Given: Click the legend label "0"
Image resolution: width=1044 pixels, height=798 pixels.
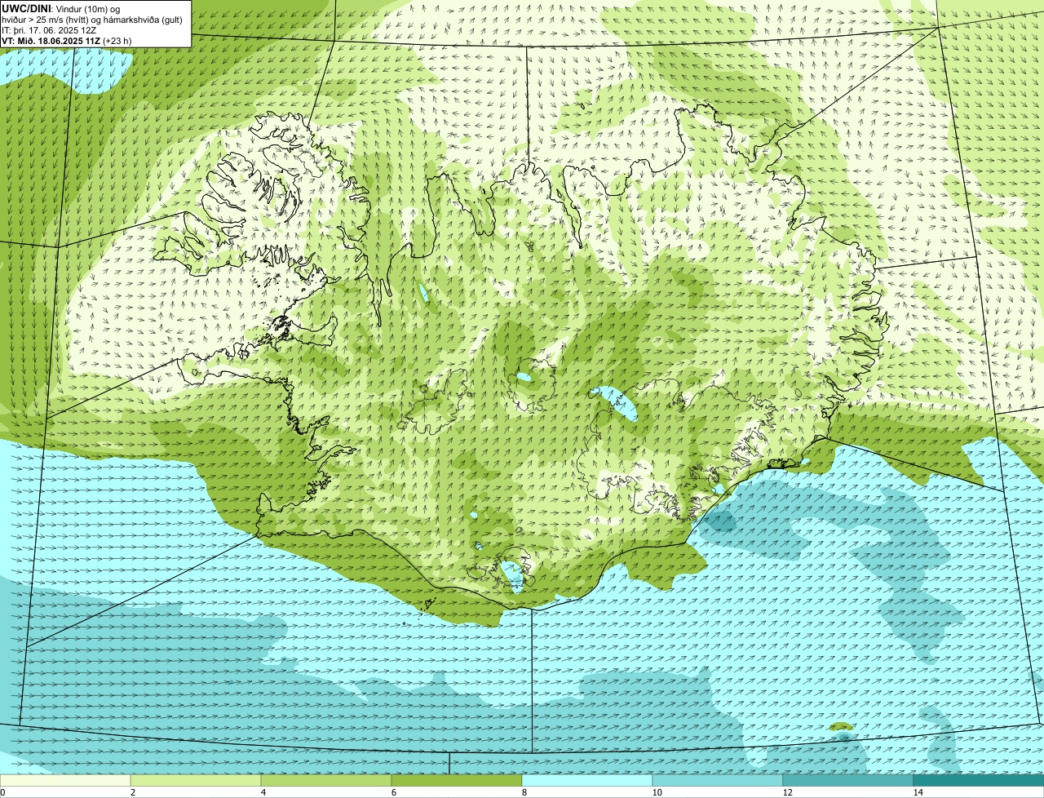Looking at the screenshot, I should (x=2, y=792).
